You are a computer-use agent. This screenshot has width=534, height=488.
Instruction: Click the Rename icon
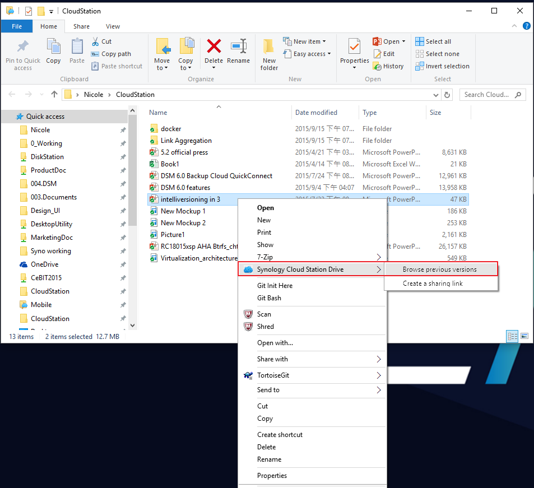coord(238,47)
